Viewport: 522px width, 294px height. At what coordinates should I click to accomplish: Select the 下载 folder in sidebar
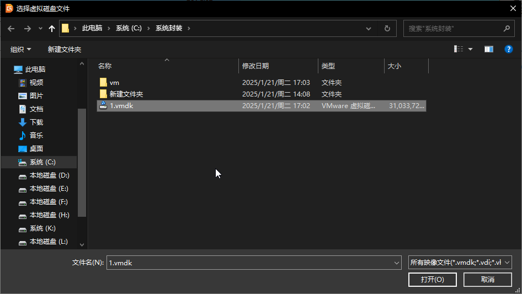(x=36, y=122)
